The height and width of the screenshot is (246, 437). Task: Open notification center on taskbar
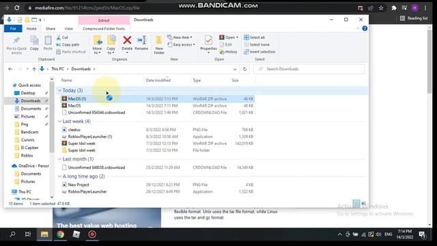tap(422, 234)
